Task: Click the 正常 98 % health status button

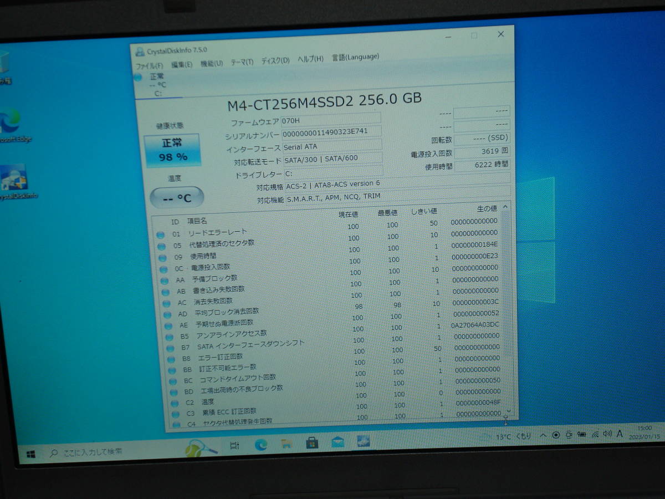Action: [x=173, y=150]
